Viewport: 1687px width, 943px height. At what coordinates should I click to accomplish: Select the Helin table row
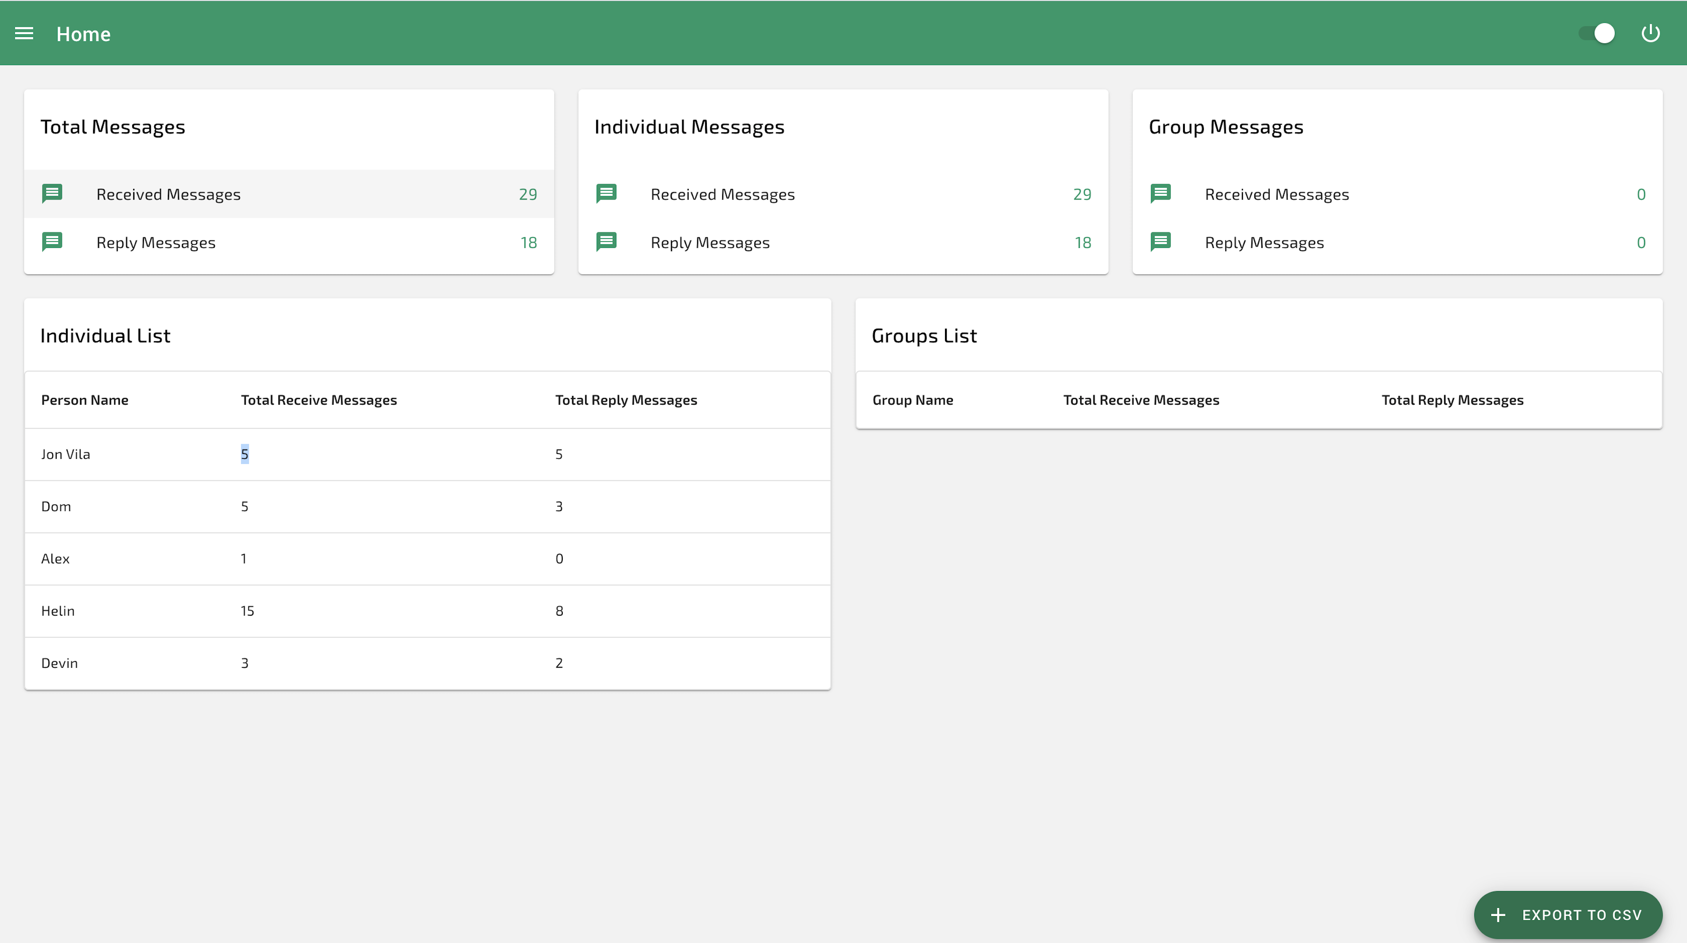tap(427, 611)
